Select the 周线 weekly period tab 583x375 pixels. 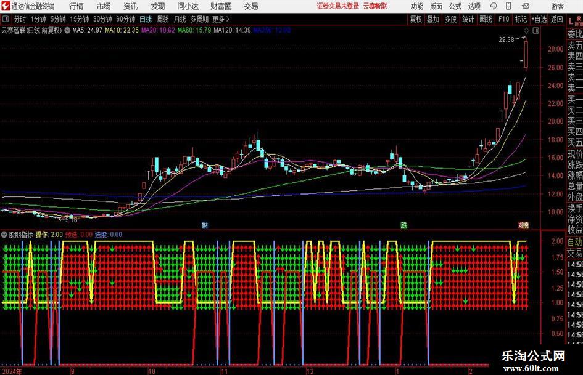(163, 19)
